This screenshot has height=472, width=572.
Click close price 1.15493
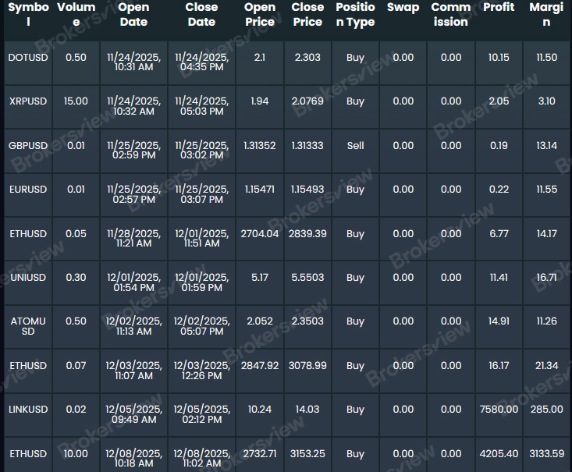coord(307,190)
